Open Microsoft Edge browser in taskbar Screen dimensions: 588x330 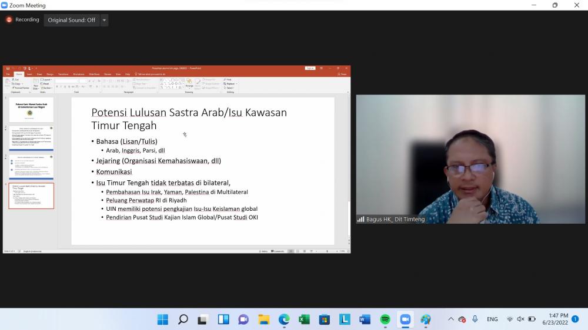[284, 319]
